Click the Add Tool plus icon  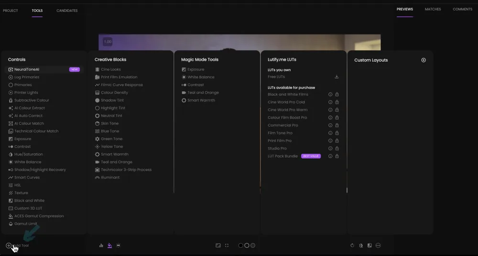(9, 245)
